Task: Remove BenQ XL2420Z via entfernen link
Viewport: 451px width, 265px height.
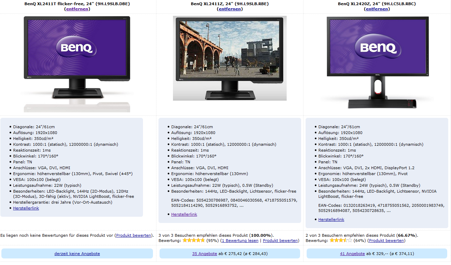Action: tap(377, 9)
